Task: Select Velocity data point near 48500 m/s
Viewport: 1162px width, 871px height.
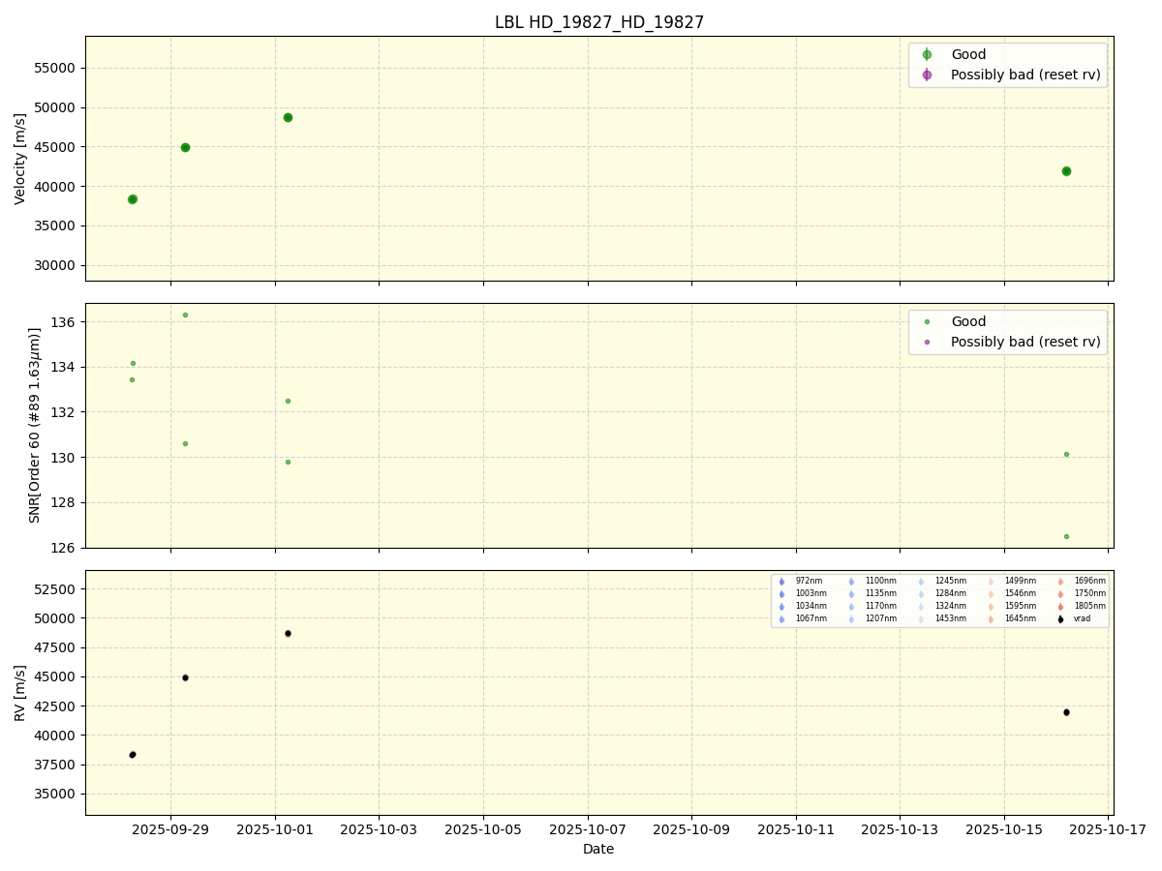Action: 288,117
